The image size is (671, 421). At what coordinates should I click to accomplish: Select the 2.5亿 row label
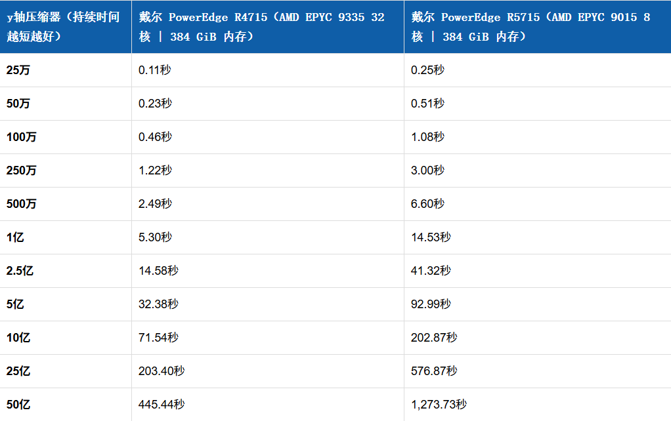[x=20, y=271]
